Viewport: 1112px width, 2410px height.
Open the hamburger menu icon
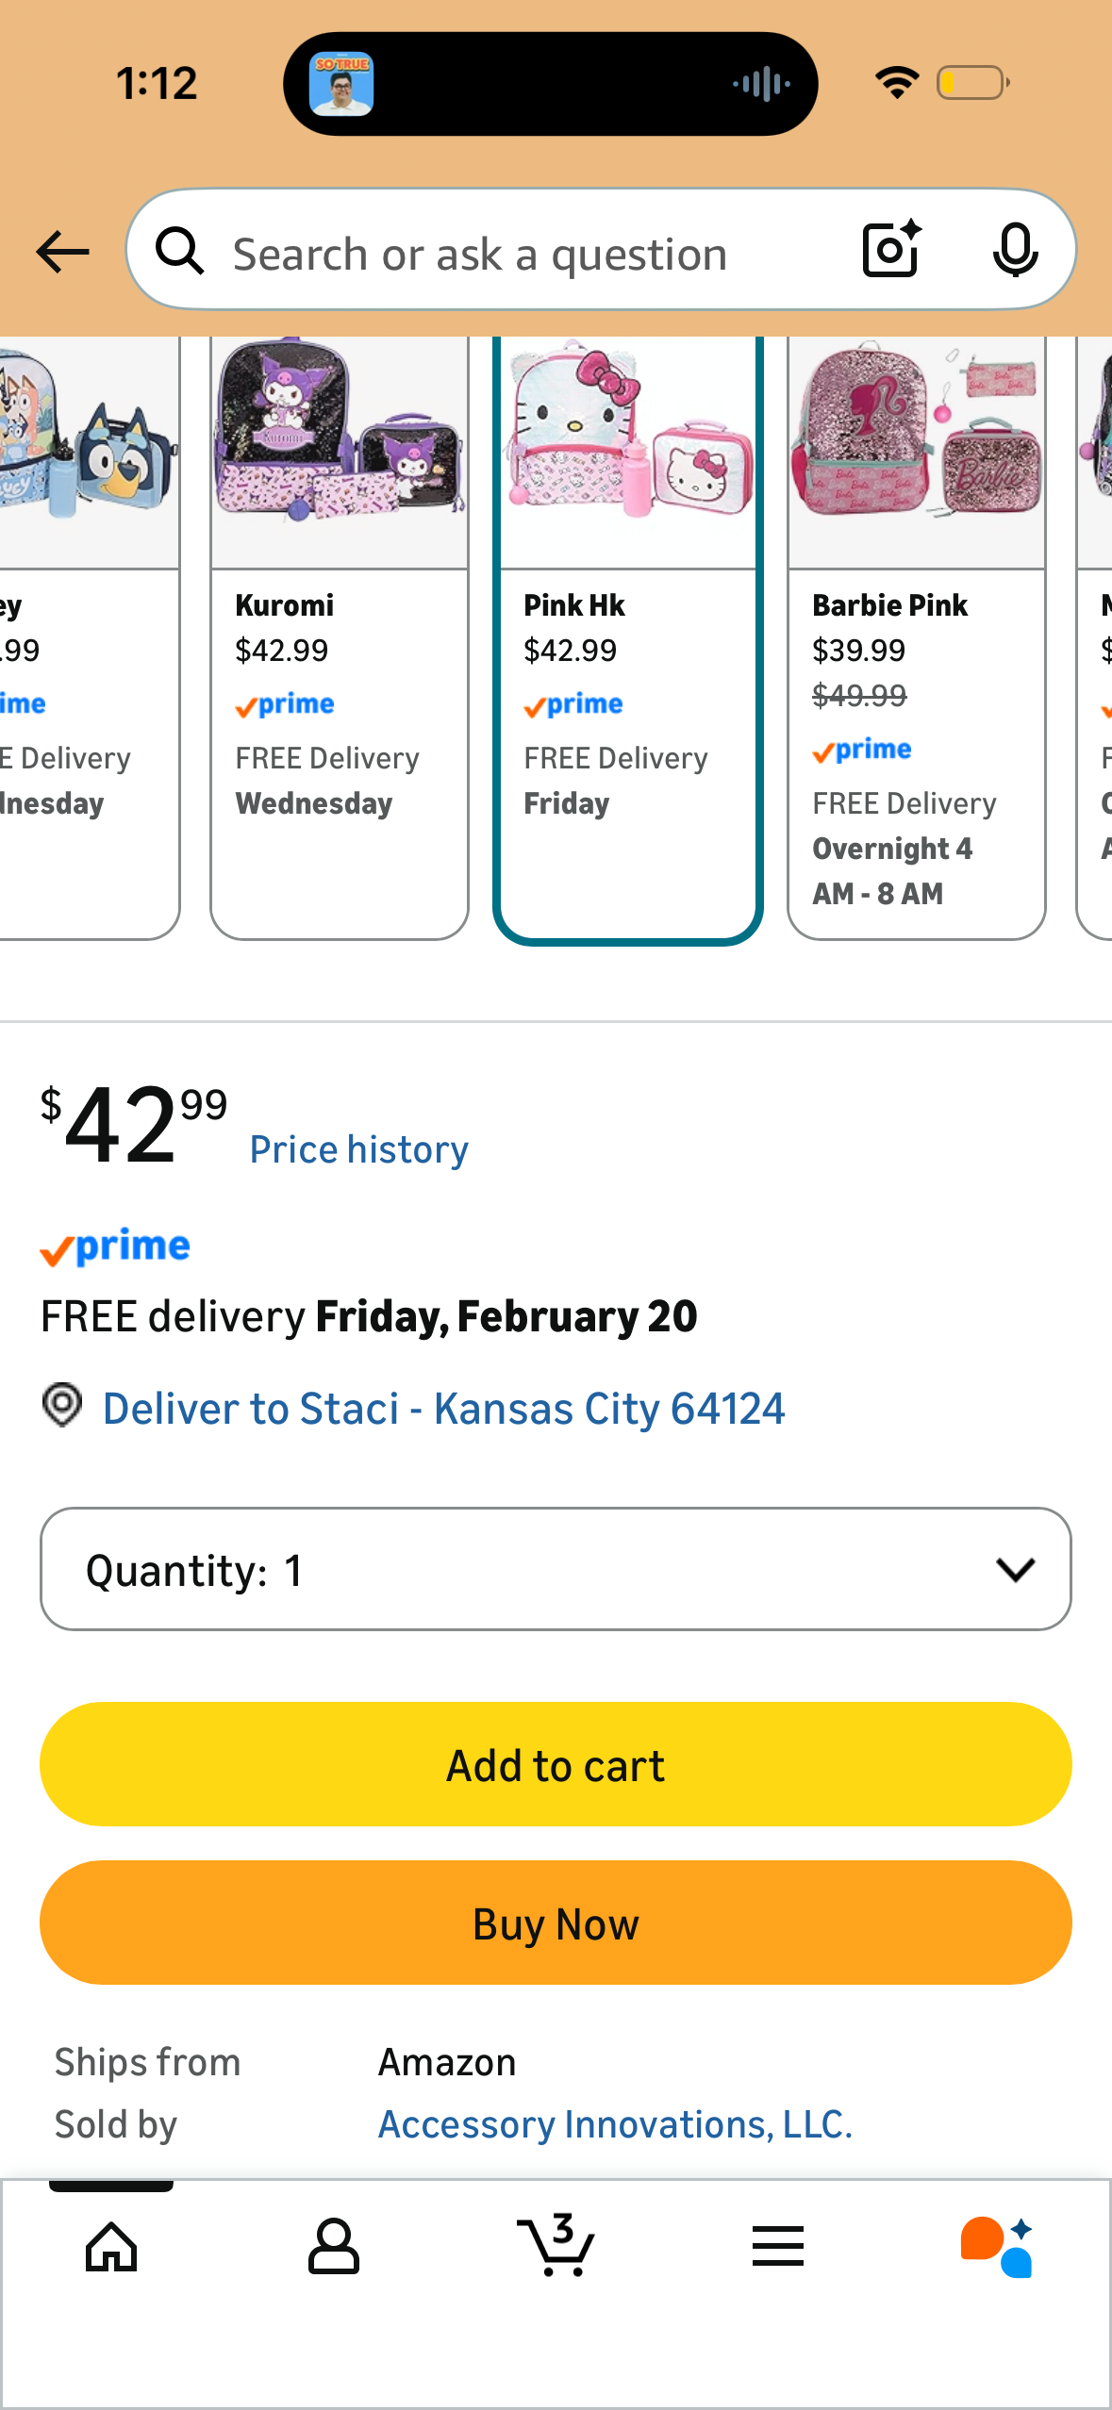[x=778, y=2246]
